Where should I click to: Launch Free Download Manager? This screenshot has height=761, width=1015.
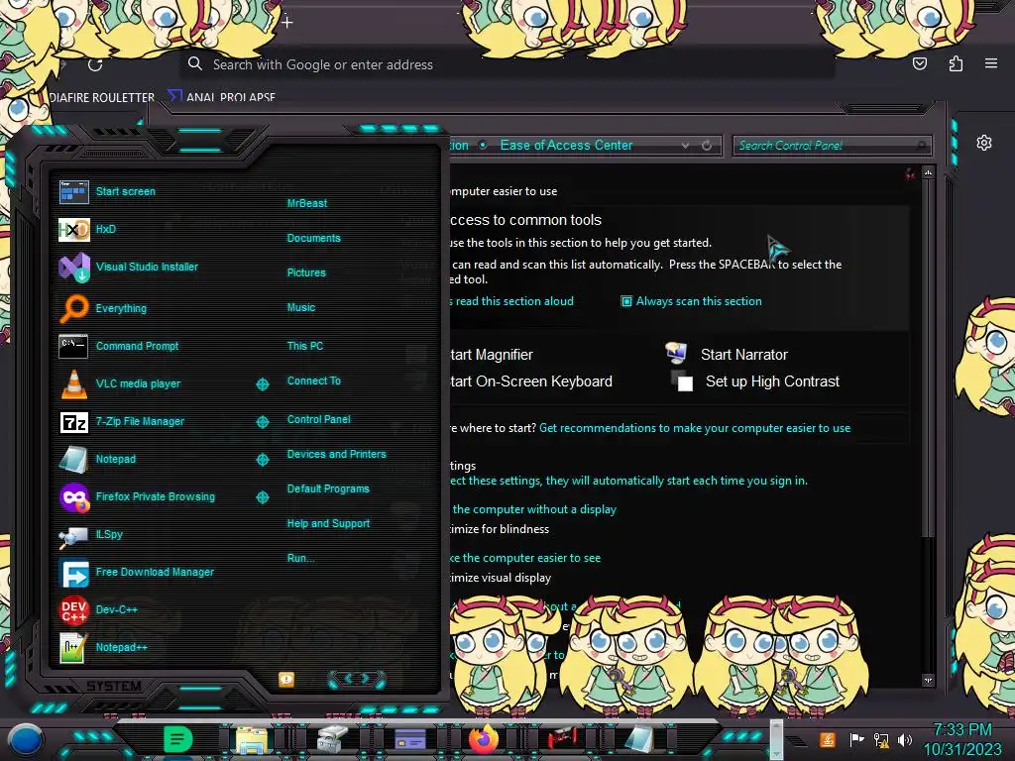pyautogui.click(x=136, y=572)
